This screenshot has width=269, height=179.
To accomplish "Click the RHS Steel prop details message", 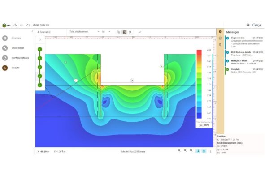I will [244, 53].
